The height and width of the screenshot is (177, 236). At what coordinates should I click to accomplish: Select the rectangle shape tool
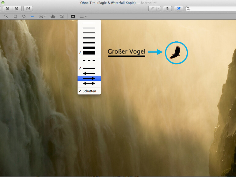(15, 16)
